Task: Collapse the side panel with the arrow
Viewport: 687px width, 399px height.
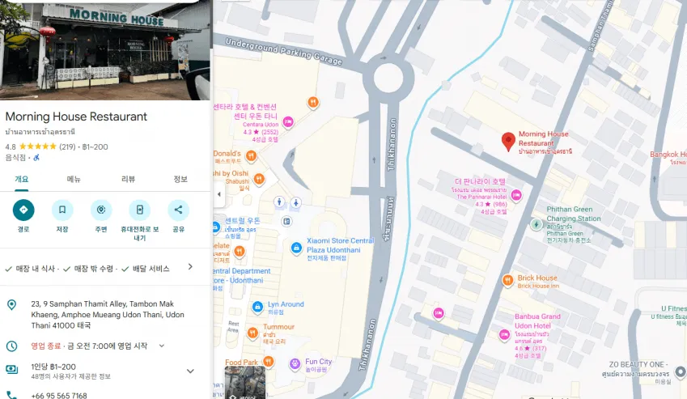Action: (219, 194)
